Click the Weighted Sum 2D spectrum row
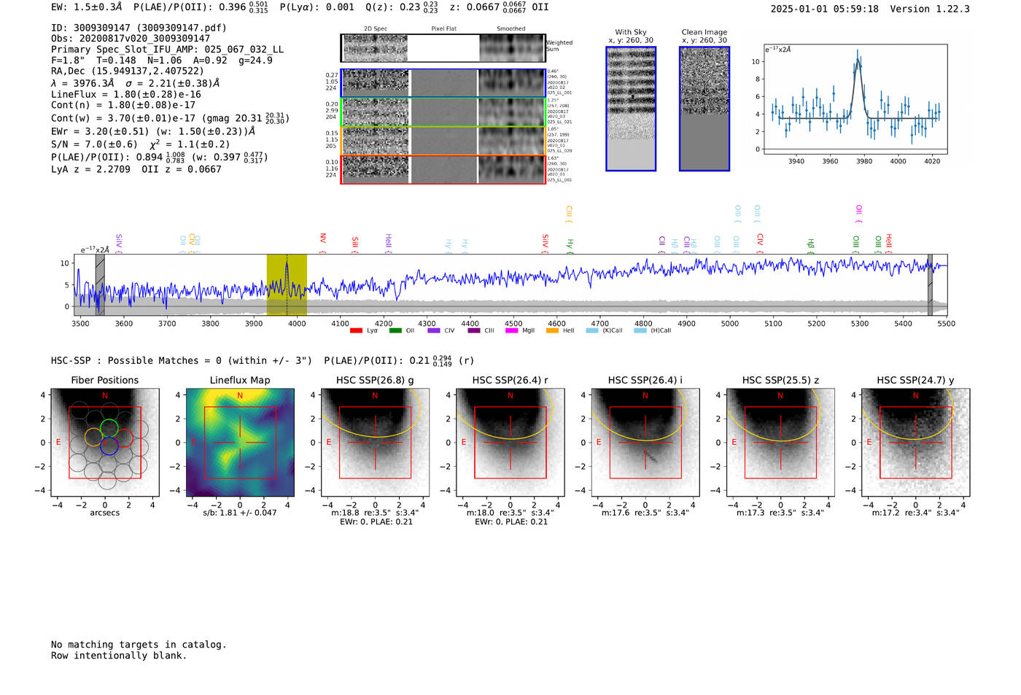Image resolution: width=1021 pixels, height=695 pixels. (x=443, y=48)
